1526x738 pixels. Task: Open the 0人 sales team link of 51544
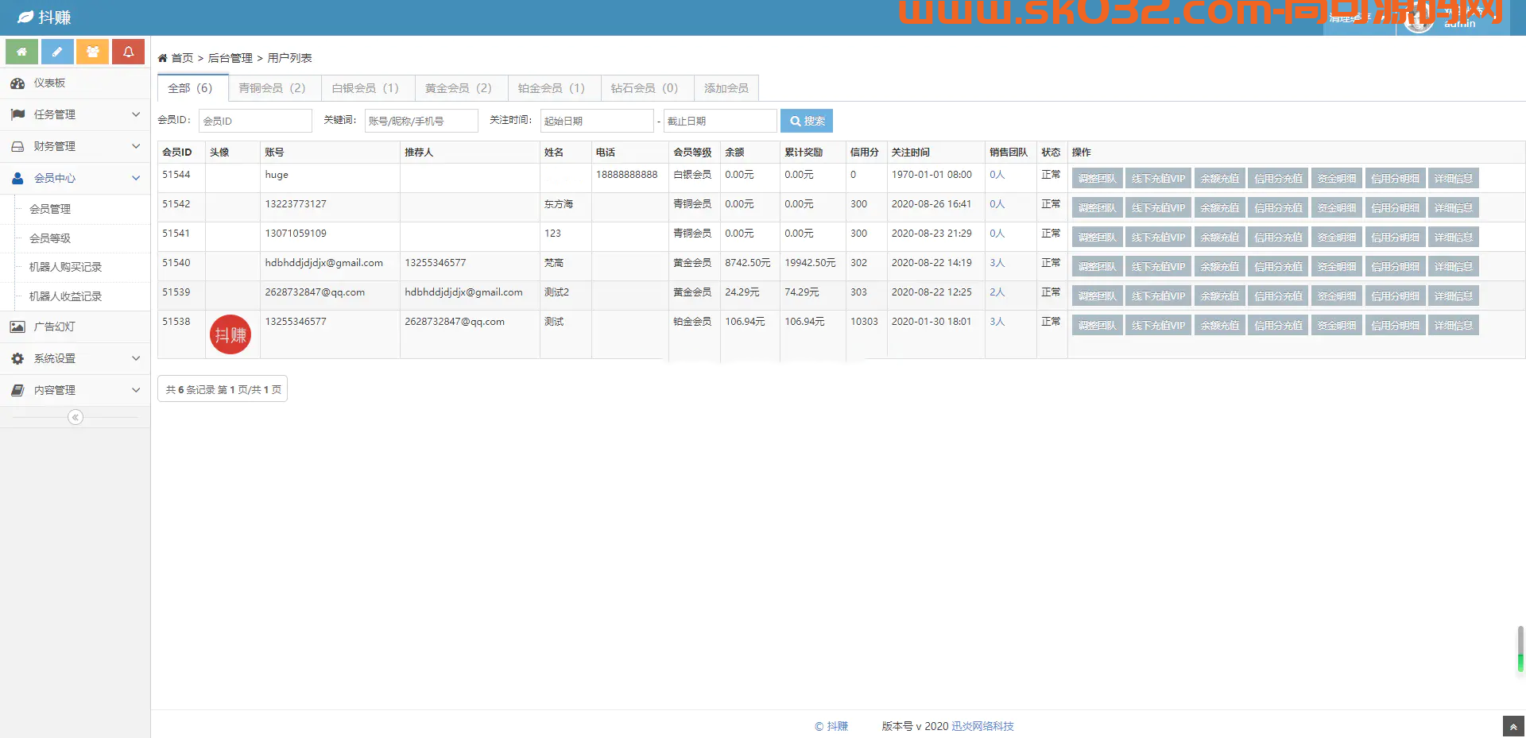pos(997,175)
